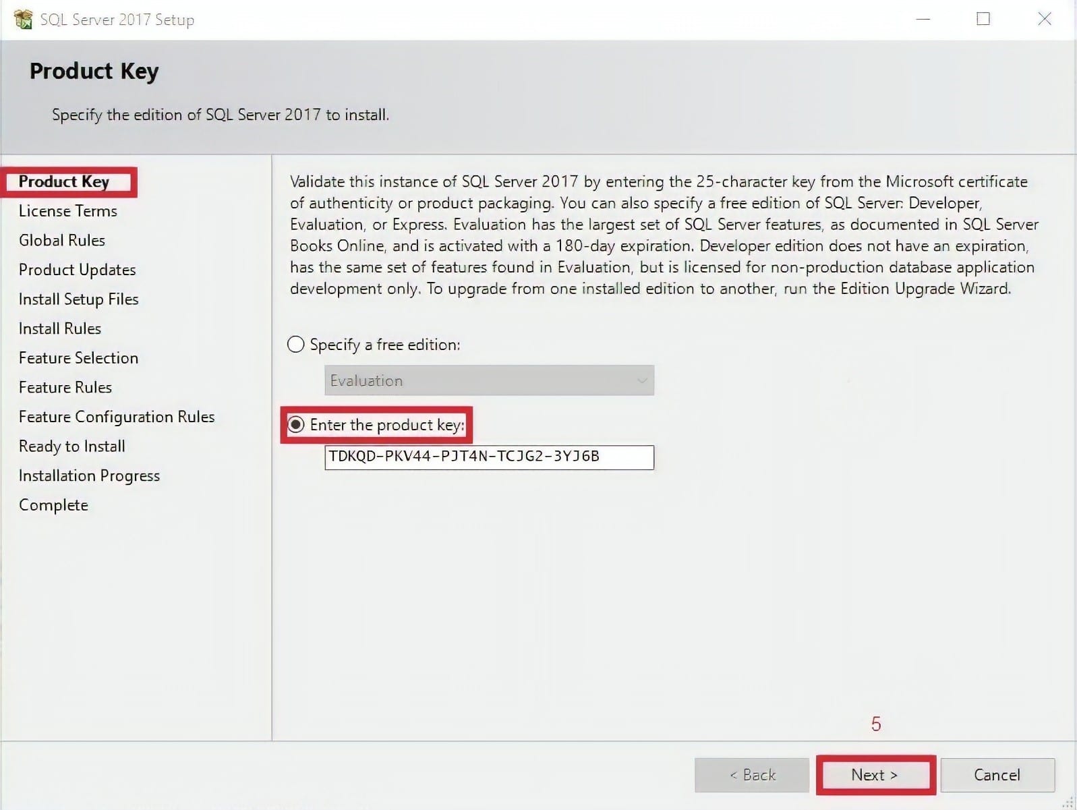The image size is (1077, 810).
Task: Select 'Specify a free edition' radio button
Action: (x=296, y=345)
